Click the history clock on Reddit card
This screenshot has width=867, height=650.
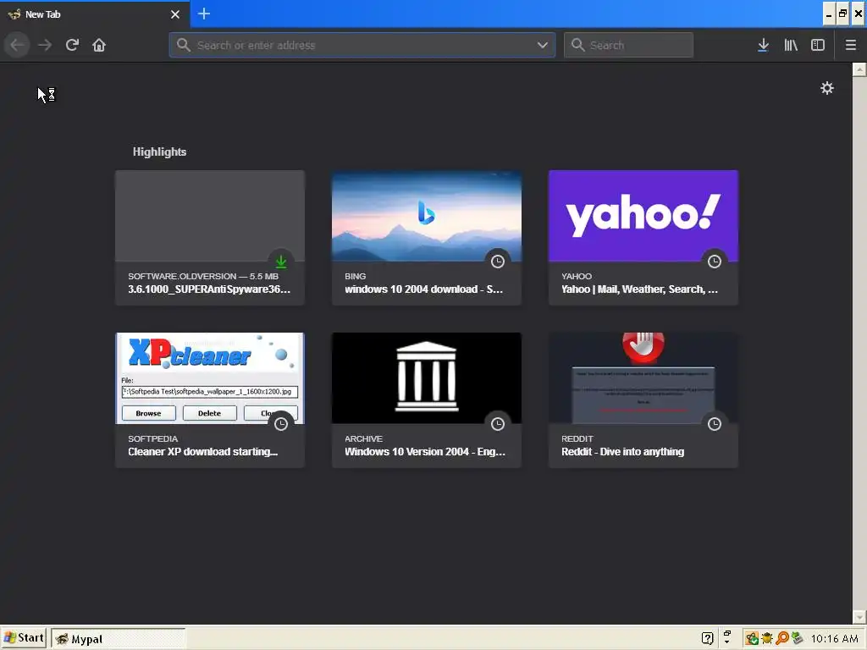pyautogui.click(x=715, y=424)
